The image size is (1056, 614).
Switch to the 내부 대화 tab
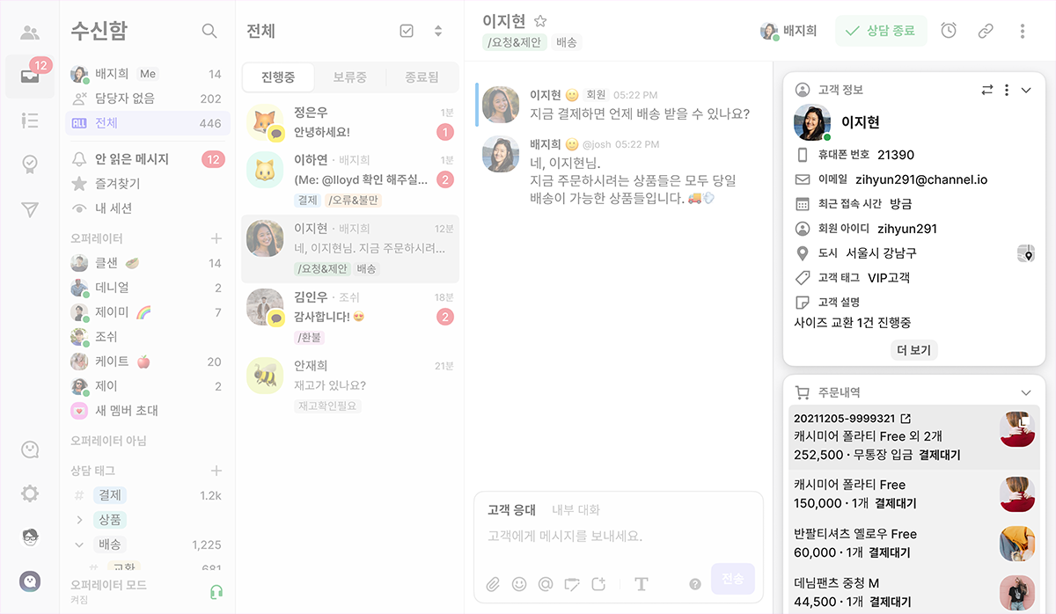click(x=576, y=509)
